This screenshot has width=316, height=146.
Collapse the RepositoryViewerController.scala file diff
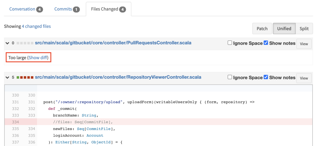7,77
